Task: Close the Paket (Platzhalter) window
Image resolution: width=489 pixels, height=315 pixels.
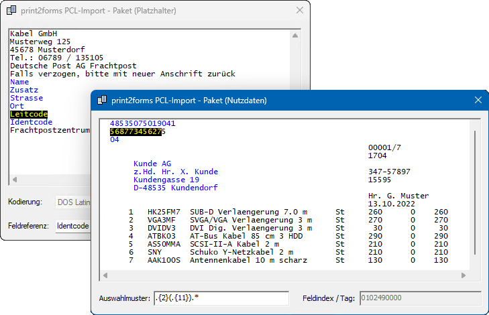Action: (298, 10)
